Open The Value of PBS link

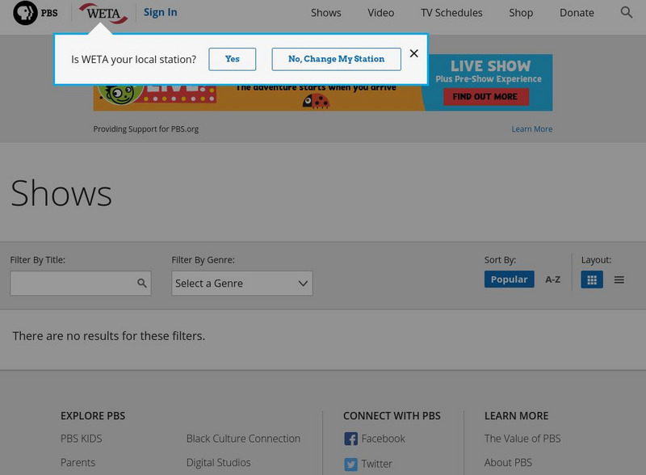[522, 439]
